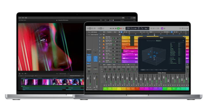Click the purple icon in Logic's control bar
207x109 pixels.
pos(162,28)
